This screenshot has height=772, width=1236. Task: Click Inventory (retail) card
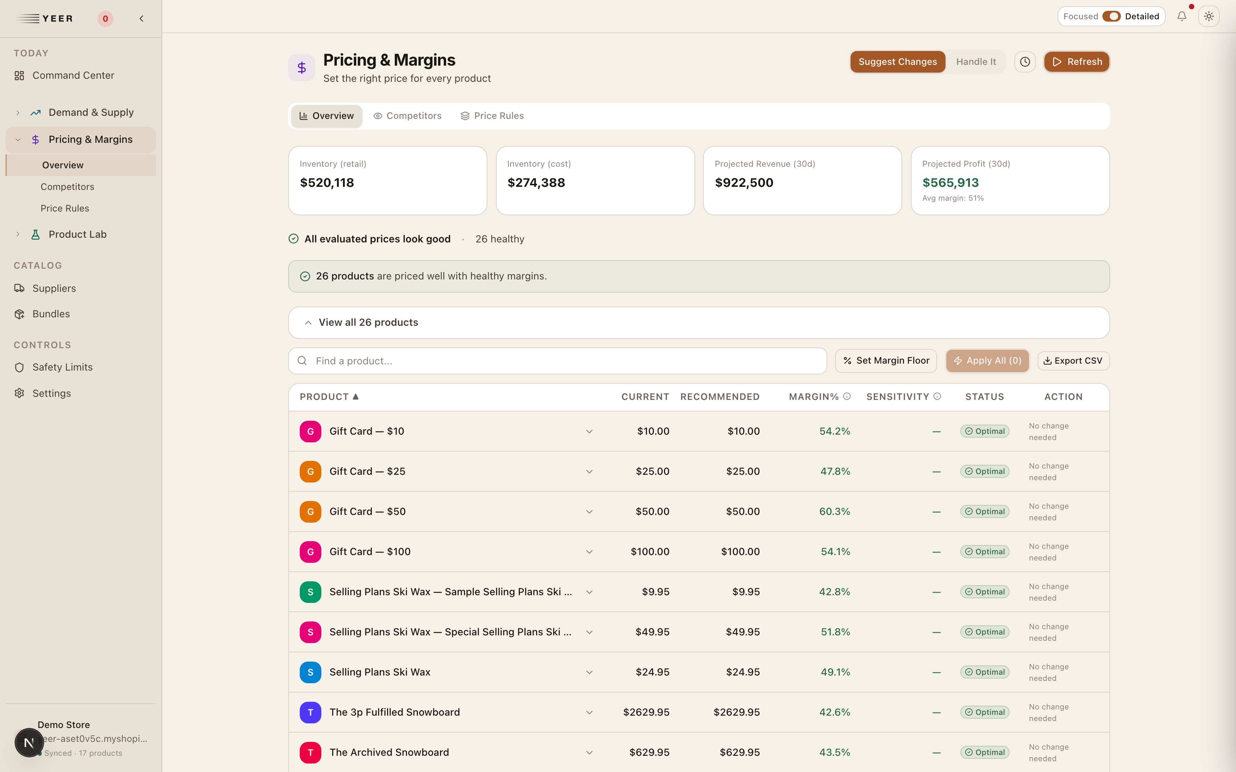pos(388,181)
